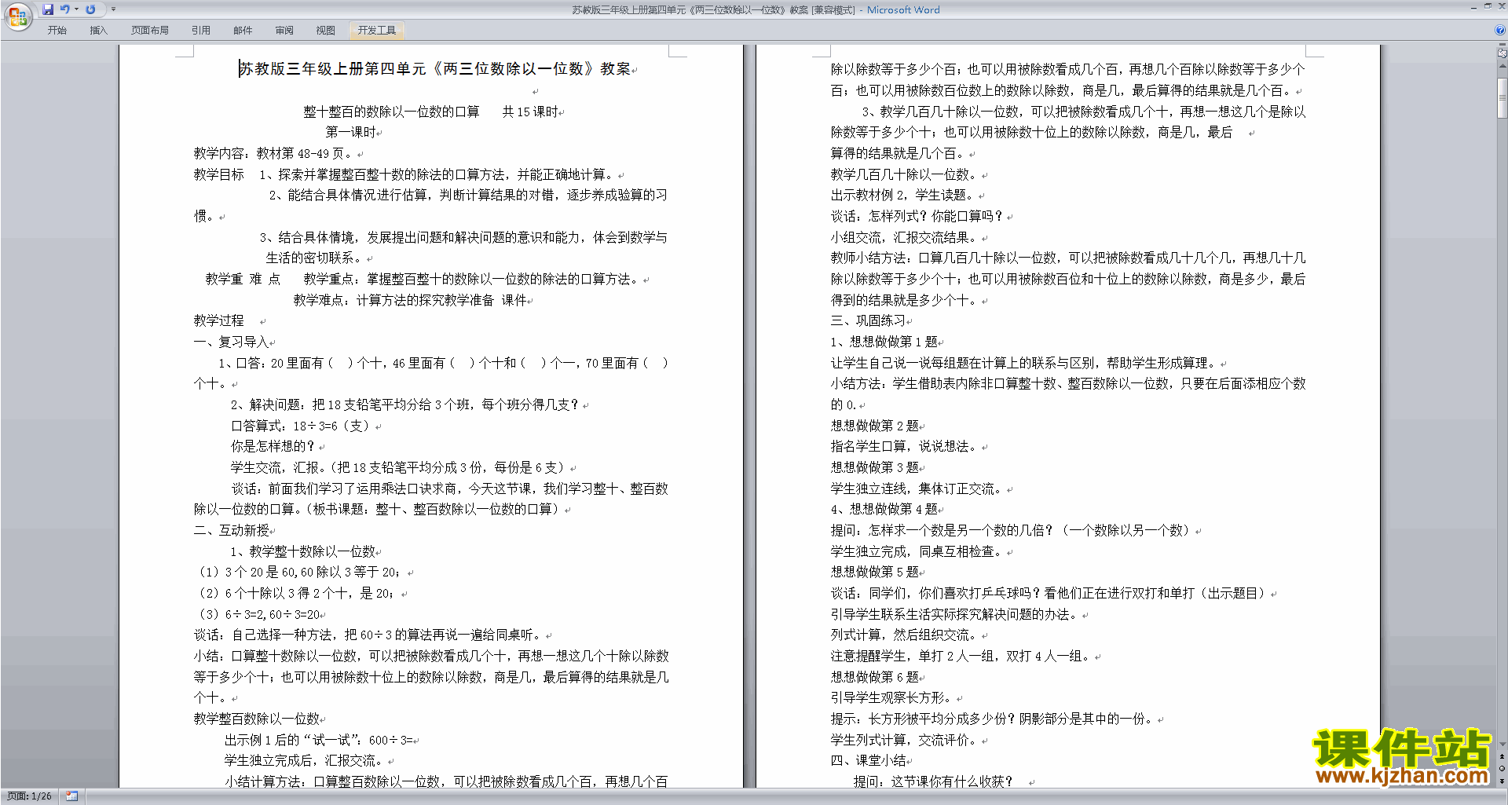Redo or repeat the last action
The image size is (1508, 805).
[90, 9]
